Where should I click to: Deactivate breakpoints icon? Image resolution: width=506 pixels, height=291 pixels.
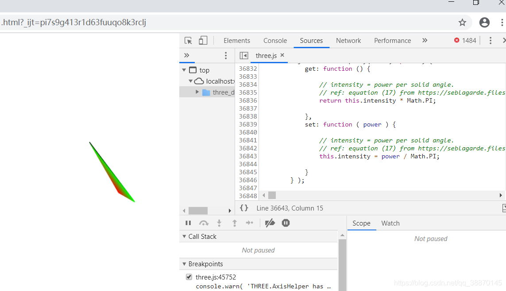pos(270,223)
